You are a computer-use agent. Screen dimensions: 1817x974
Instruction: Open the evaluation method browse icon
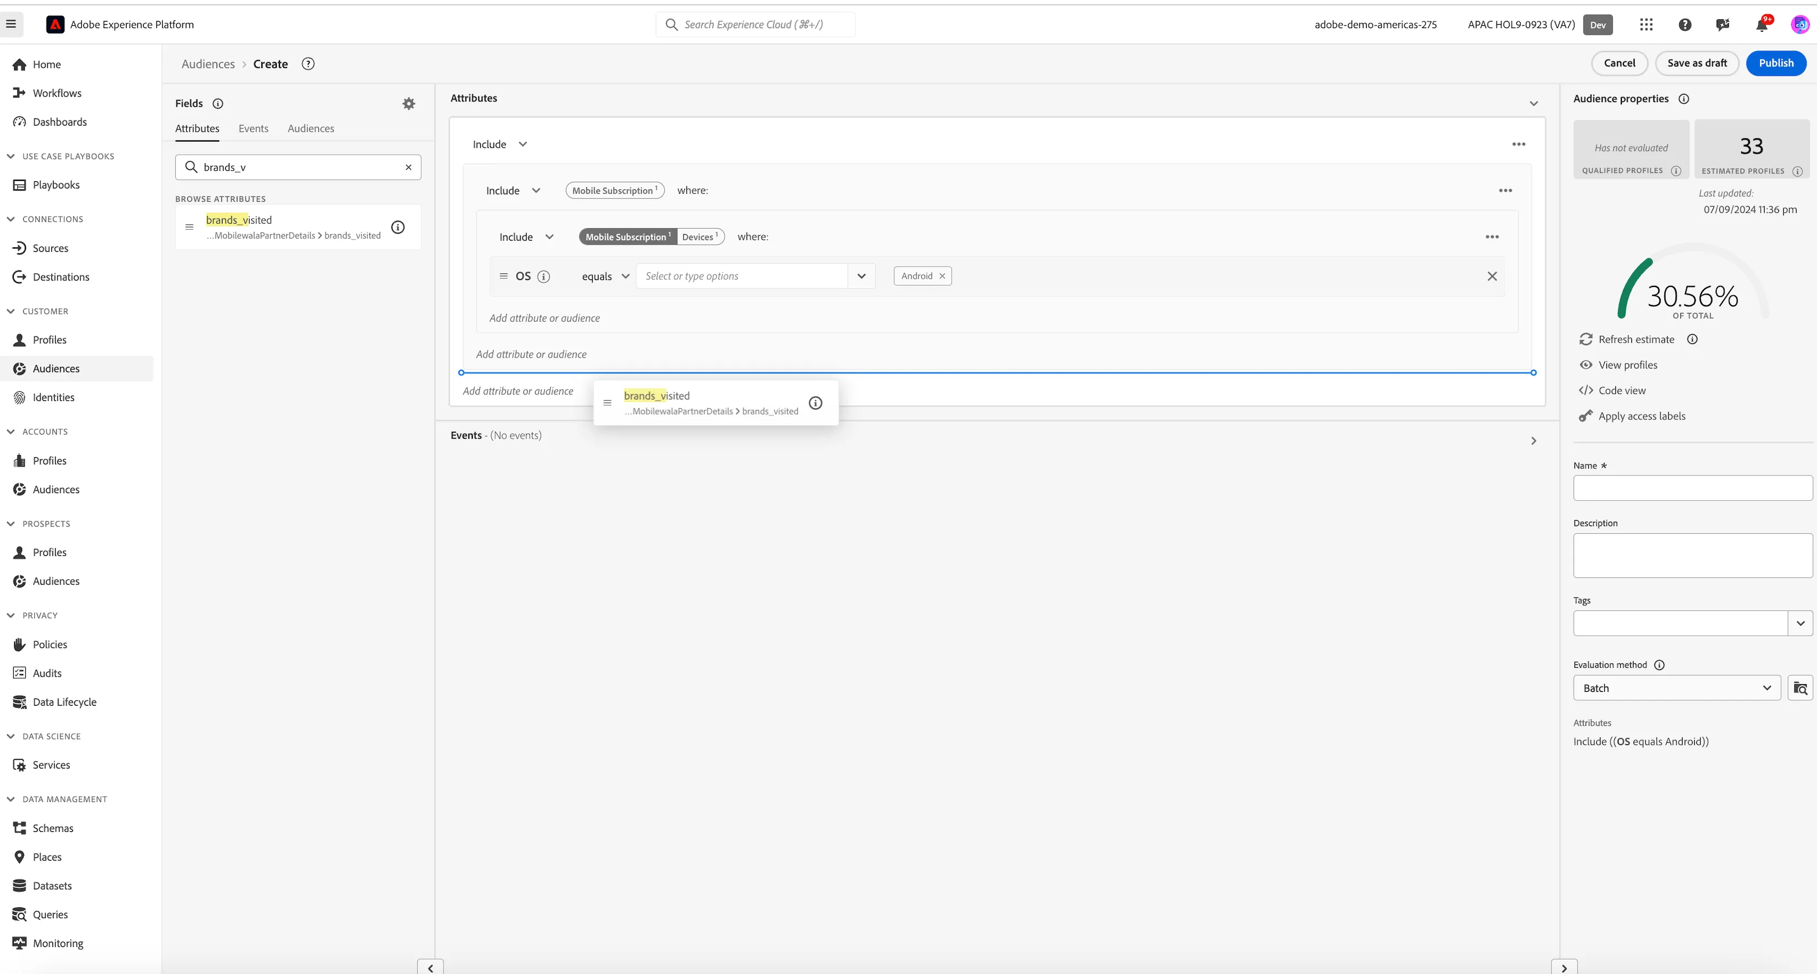[x=1800, y=688]
